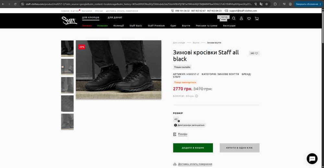Open the 'Колекції' menu

pyautogui.click(x=119, y=26)
